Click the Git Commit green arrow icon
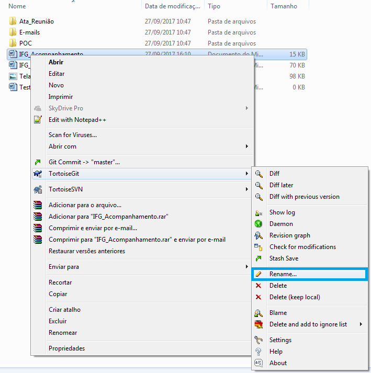371x373 pixels. coord(37,162)
